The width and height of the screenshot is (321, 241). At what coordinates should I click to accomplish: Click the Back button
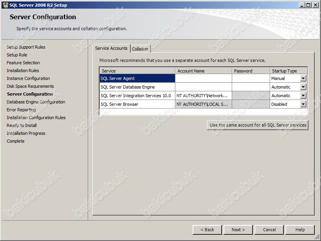pos(207,230)
